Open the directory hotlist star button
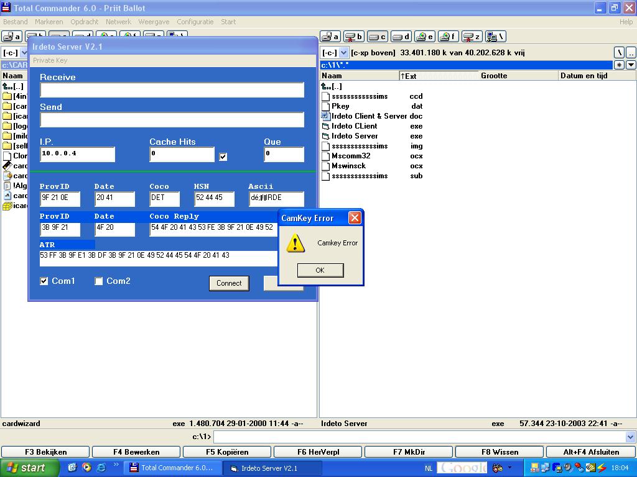This screenshot has height=477, width=637. tap(619, 65)
